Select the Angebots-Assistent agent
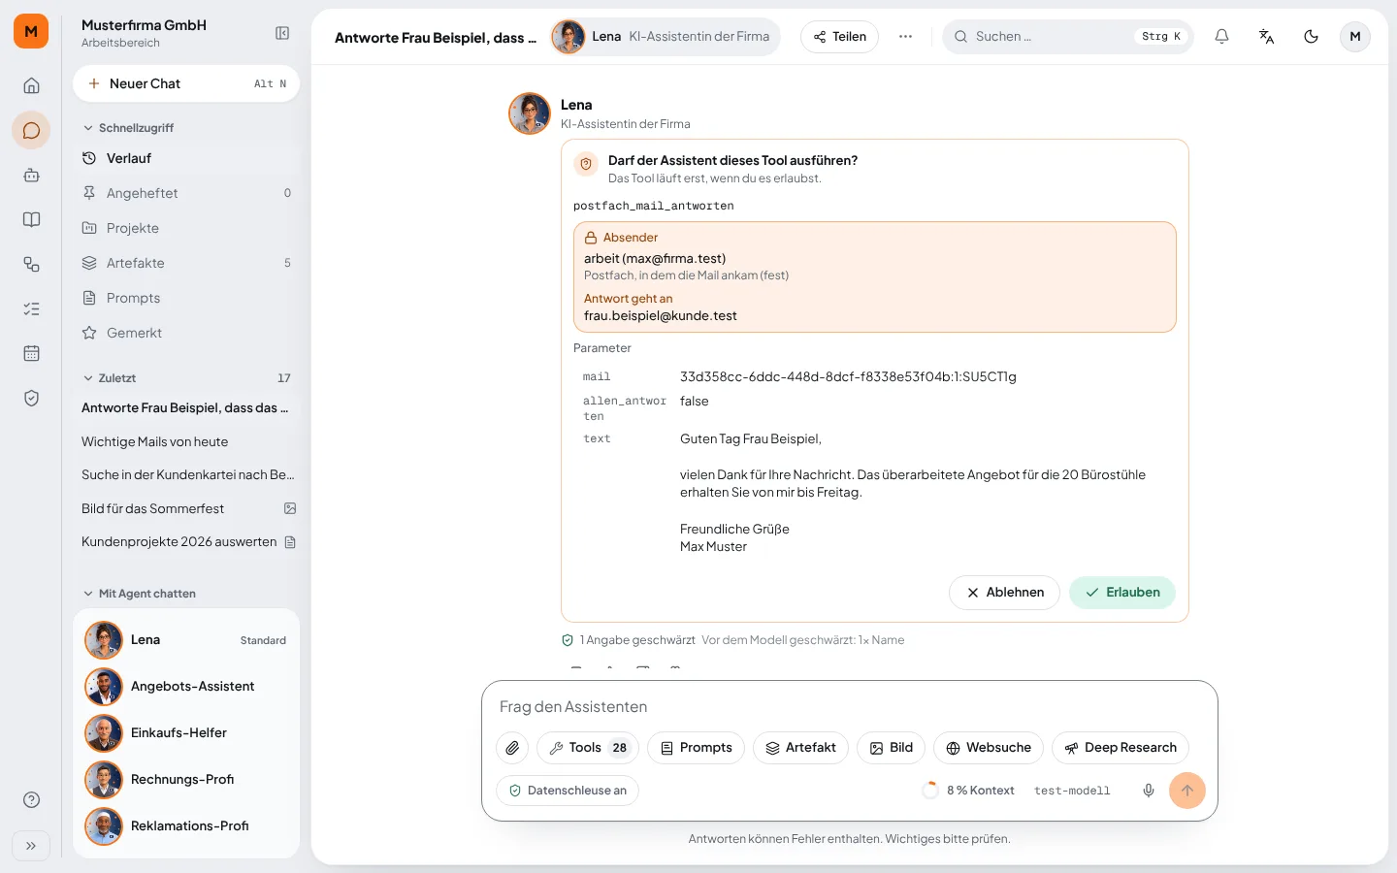The image size is (1397, 873). [x=186, y=687]
